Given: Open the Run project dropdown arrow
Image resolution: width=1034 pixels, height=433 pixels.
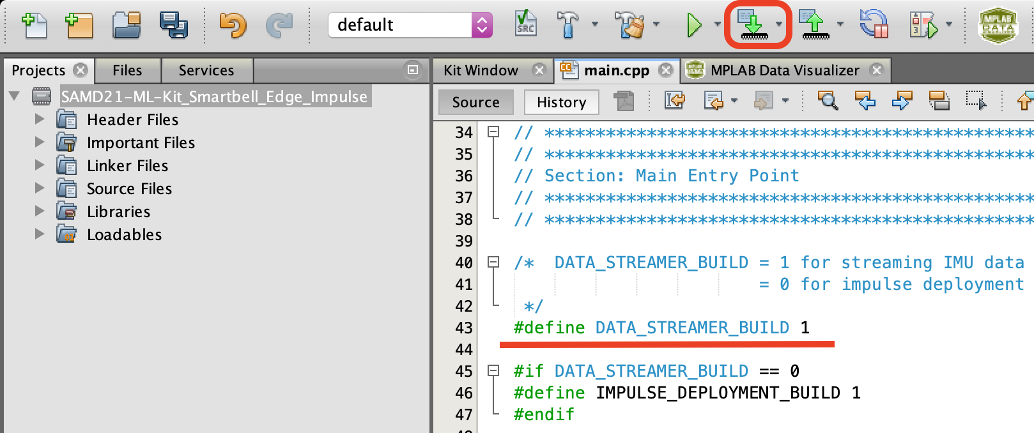Looking at the screenshot, I should (717, 25).
